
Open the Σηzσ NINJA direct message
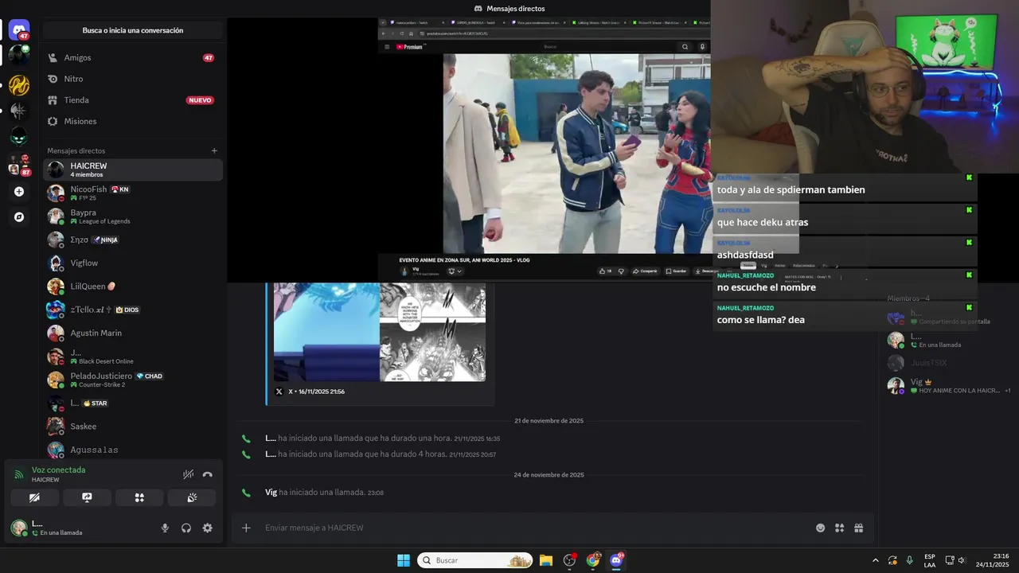(133, 240)
